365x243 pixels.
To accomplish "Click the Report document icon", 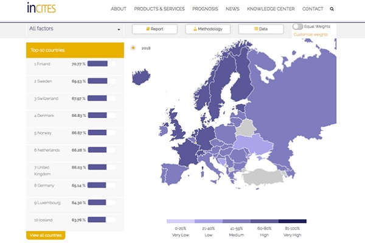I will 148,29.
